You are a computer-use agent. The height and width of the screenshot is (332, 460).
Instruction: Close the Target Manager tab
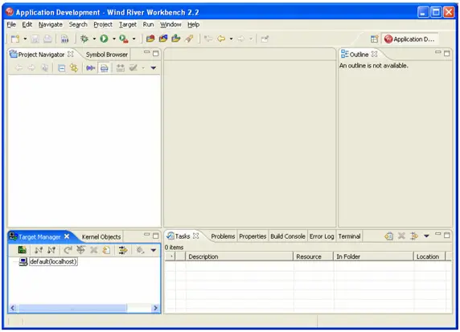pyautogui.click(x=67, y=236)
